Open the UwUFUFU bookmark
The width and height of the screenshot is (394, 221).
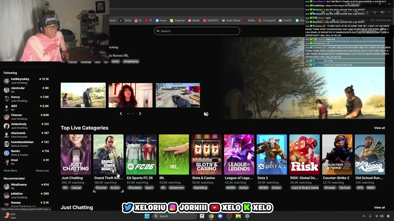pyautogui.click(x=211, y=21)
